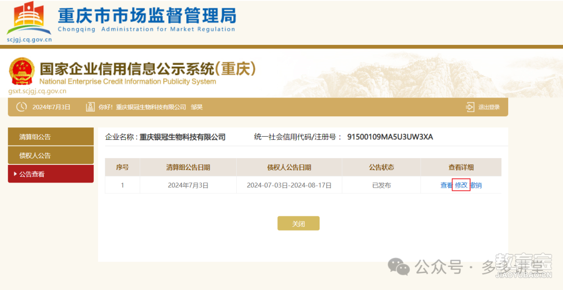563x290 pixels.
Task: Open the 债权人公告 menu item
Action: [51, 155]
